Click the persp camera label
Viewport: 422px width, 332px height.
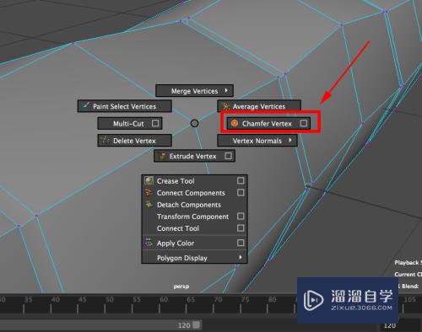(x=181, y=286)
